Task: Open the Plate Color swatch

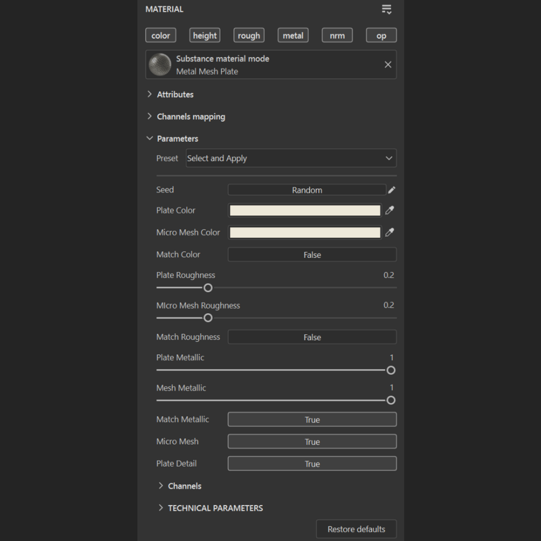Action: pos(305,210)
